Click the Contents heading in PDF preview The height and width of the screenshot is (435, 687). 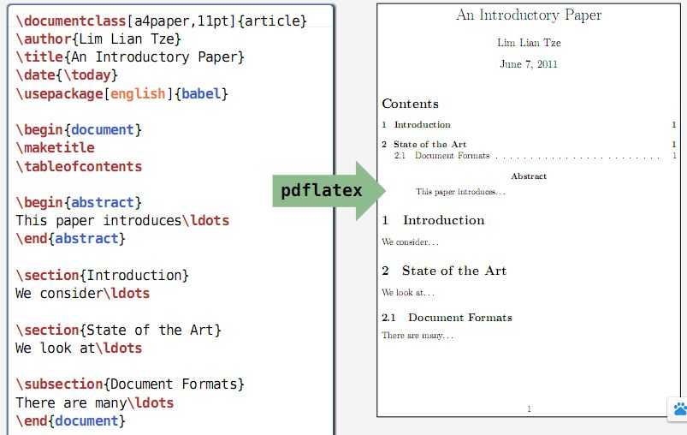pos(410,104)
